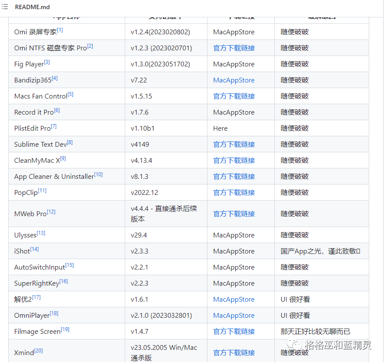384x362 pixels.
Task: Open footnote [9] after CleanMyMac X
Action: [x=63, y=158]
